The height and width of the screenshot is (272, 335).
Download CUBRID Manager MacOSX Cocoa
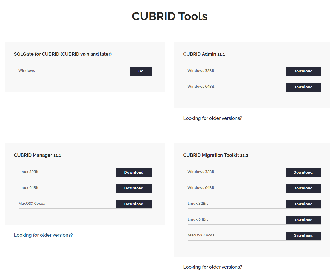[134, 204]
